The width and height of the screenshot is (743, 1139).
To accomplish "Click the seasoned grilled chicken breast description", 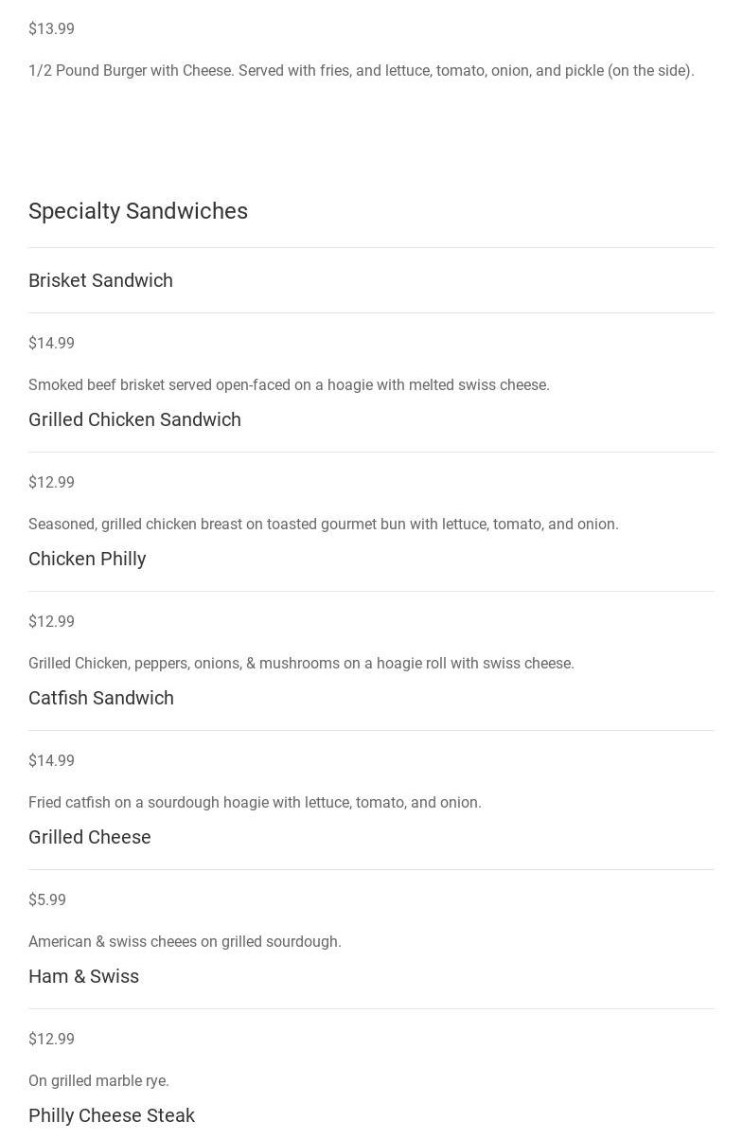I will click(x=323, y=525).
